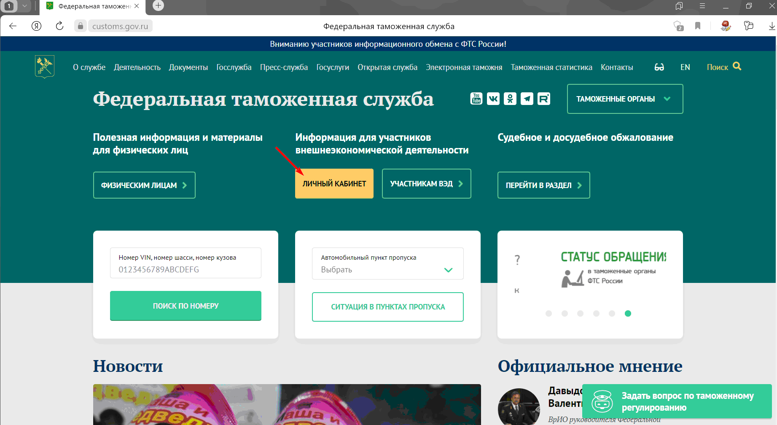Focus the VIN number input field
The width and height of the screenshot is (777, 425).
tap(186, 263)
